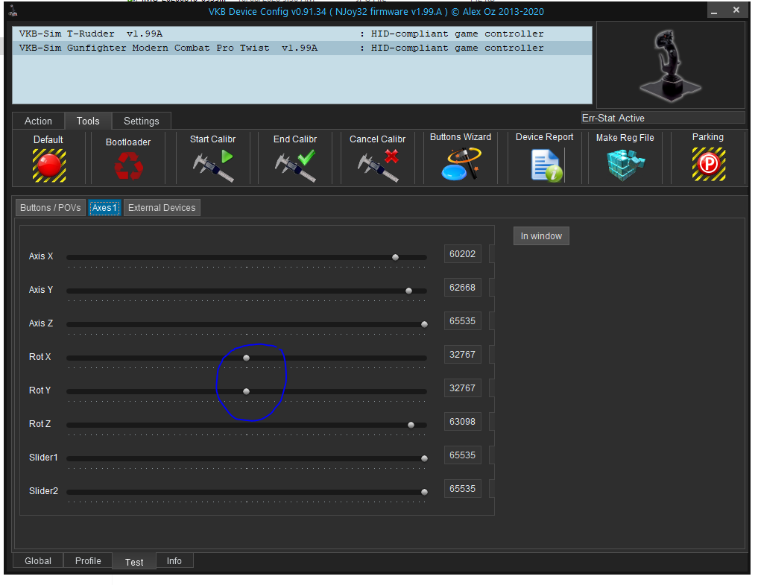Screen dimensions: 758x585
Task: Click Axis Y value 62668
Action: (463, 288)
